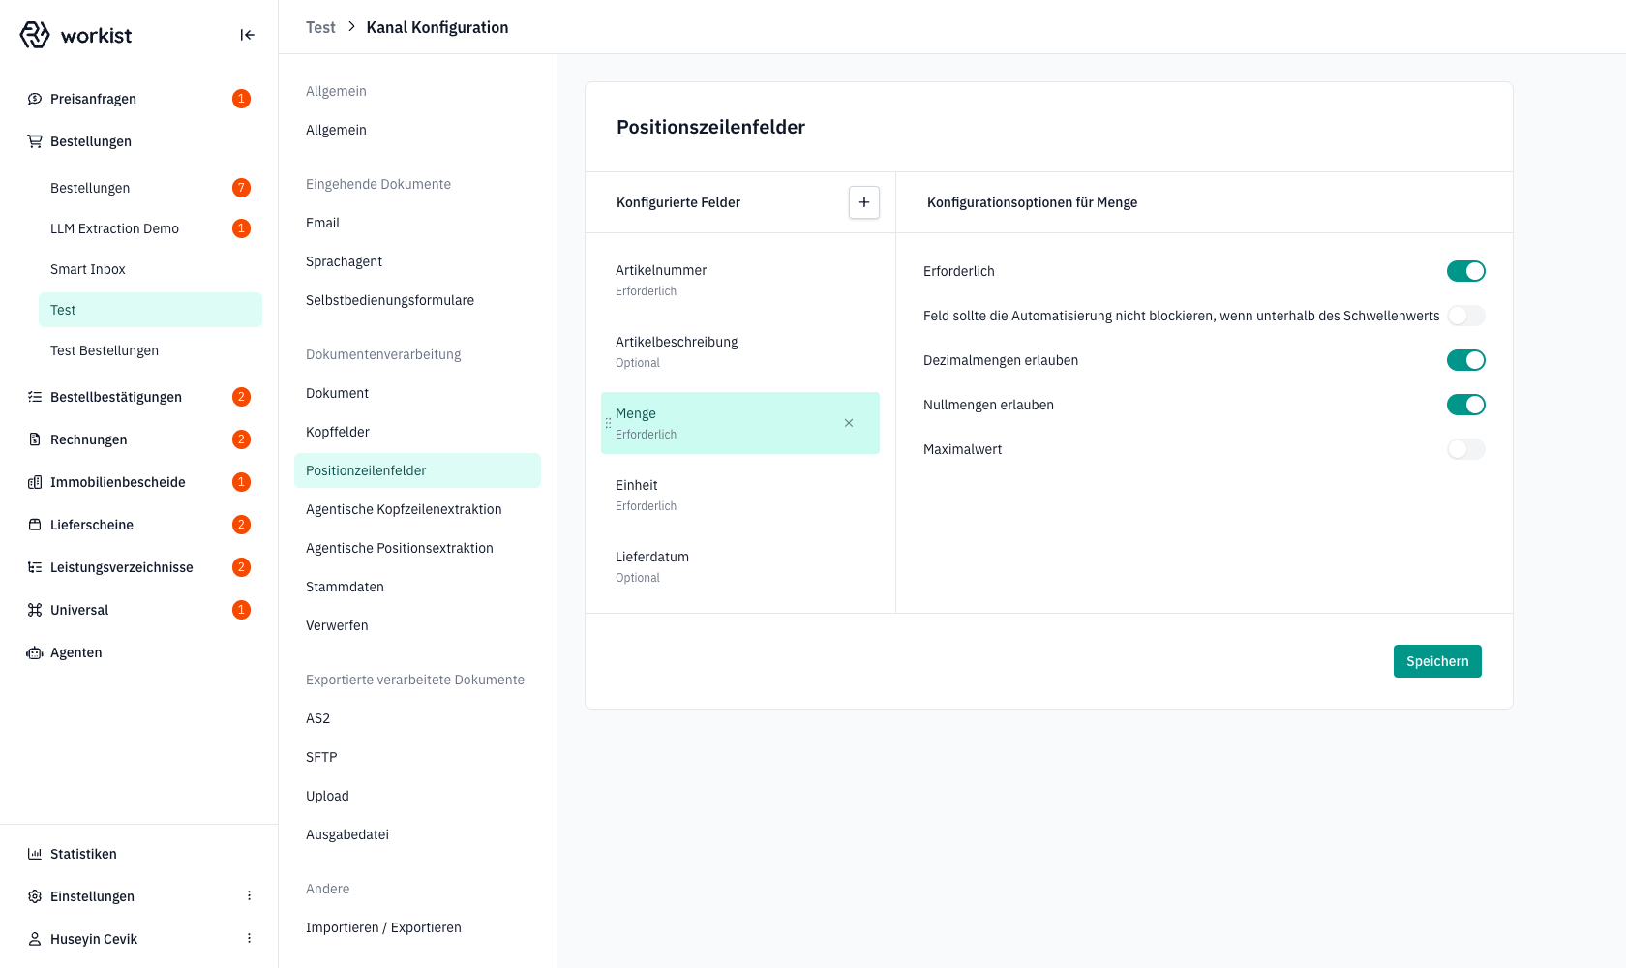Click Preisanfragen notification badge

[241, 99]
